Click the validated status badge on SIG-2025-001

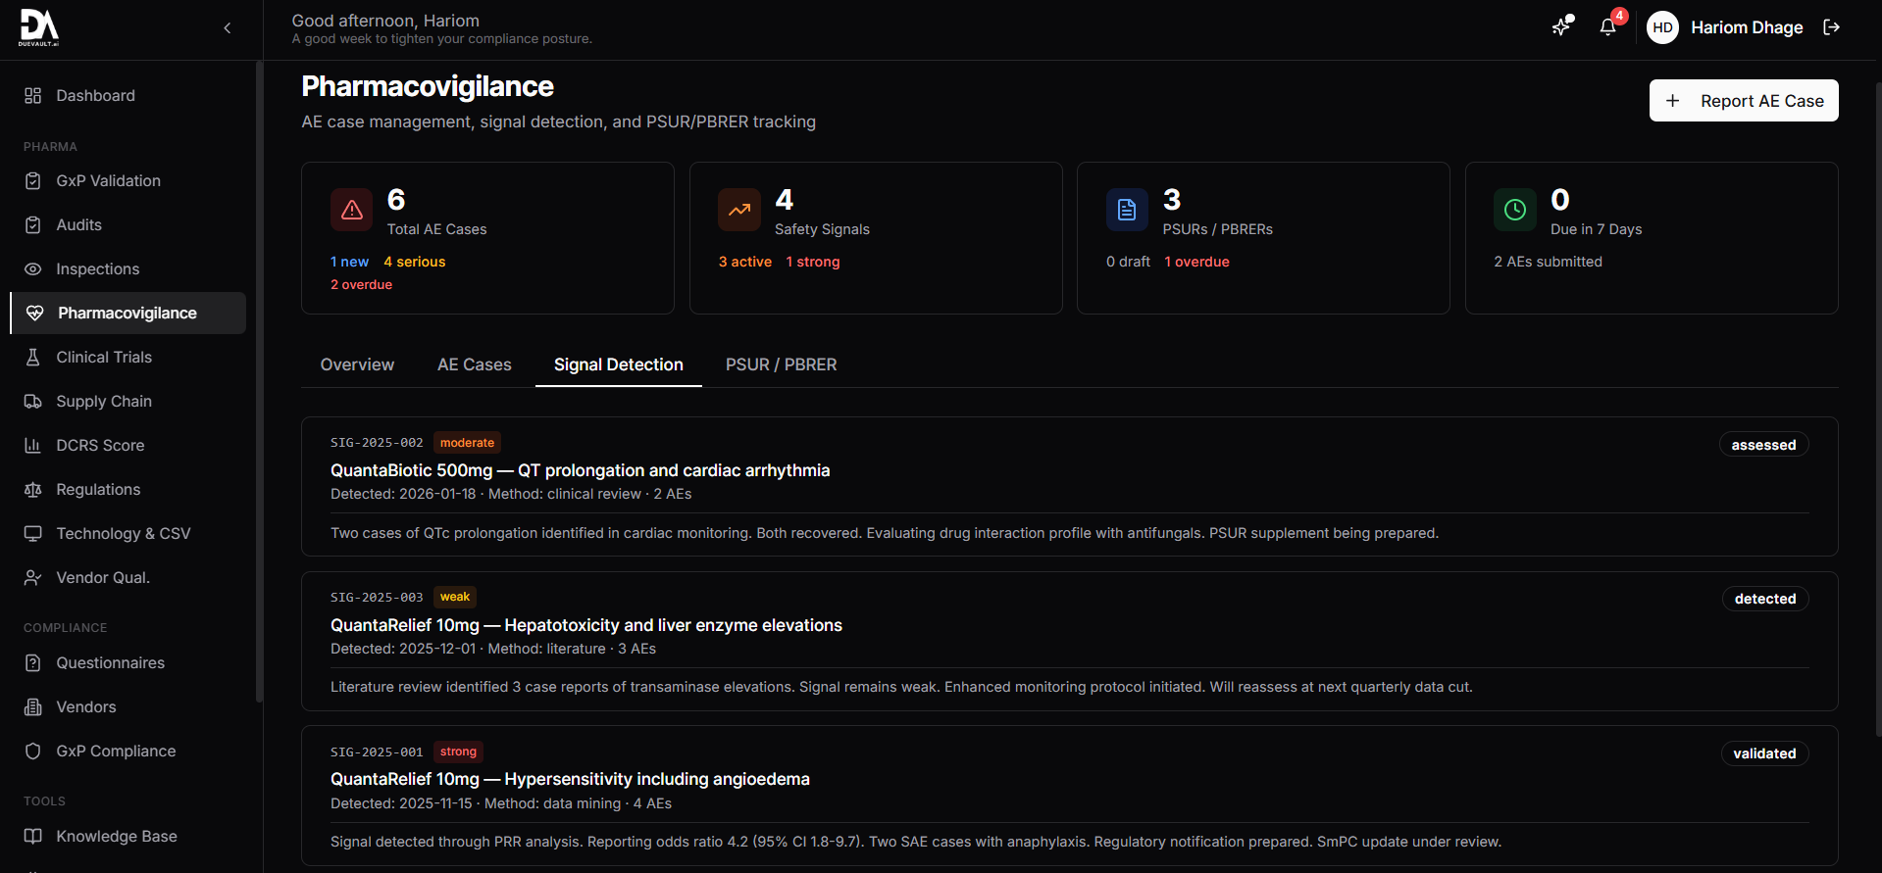(1763, 753)
